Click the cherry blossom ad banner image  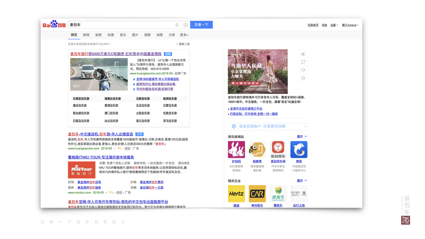(x=258, y=72)
